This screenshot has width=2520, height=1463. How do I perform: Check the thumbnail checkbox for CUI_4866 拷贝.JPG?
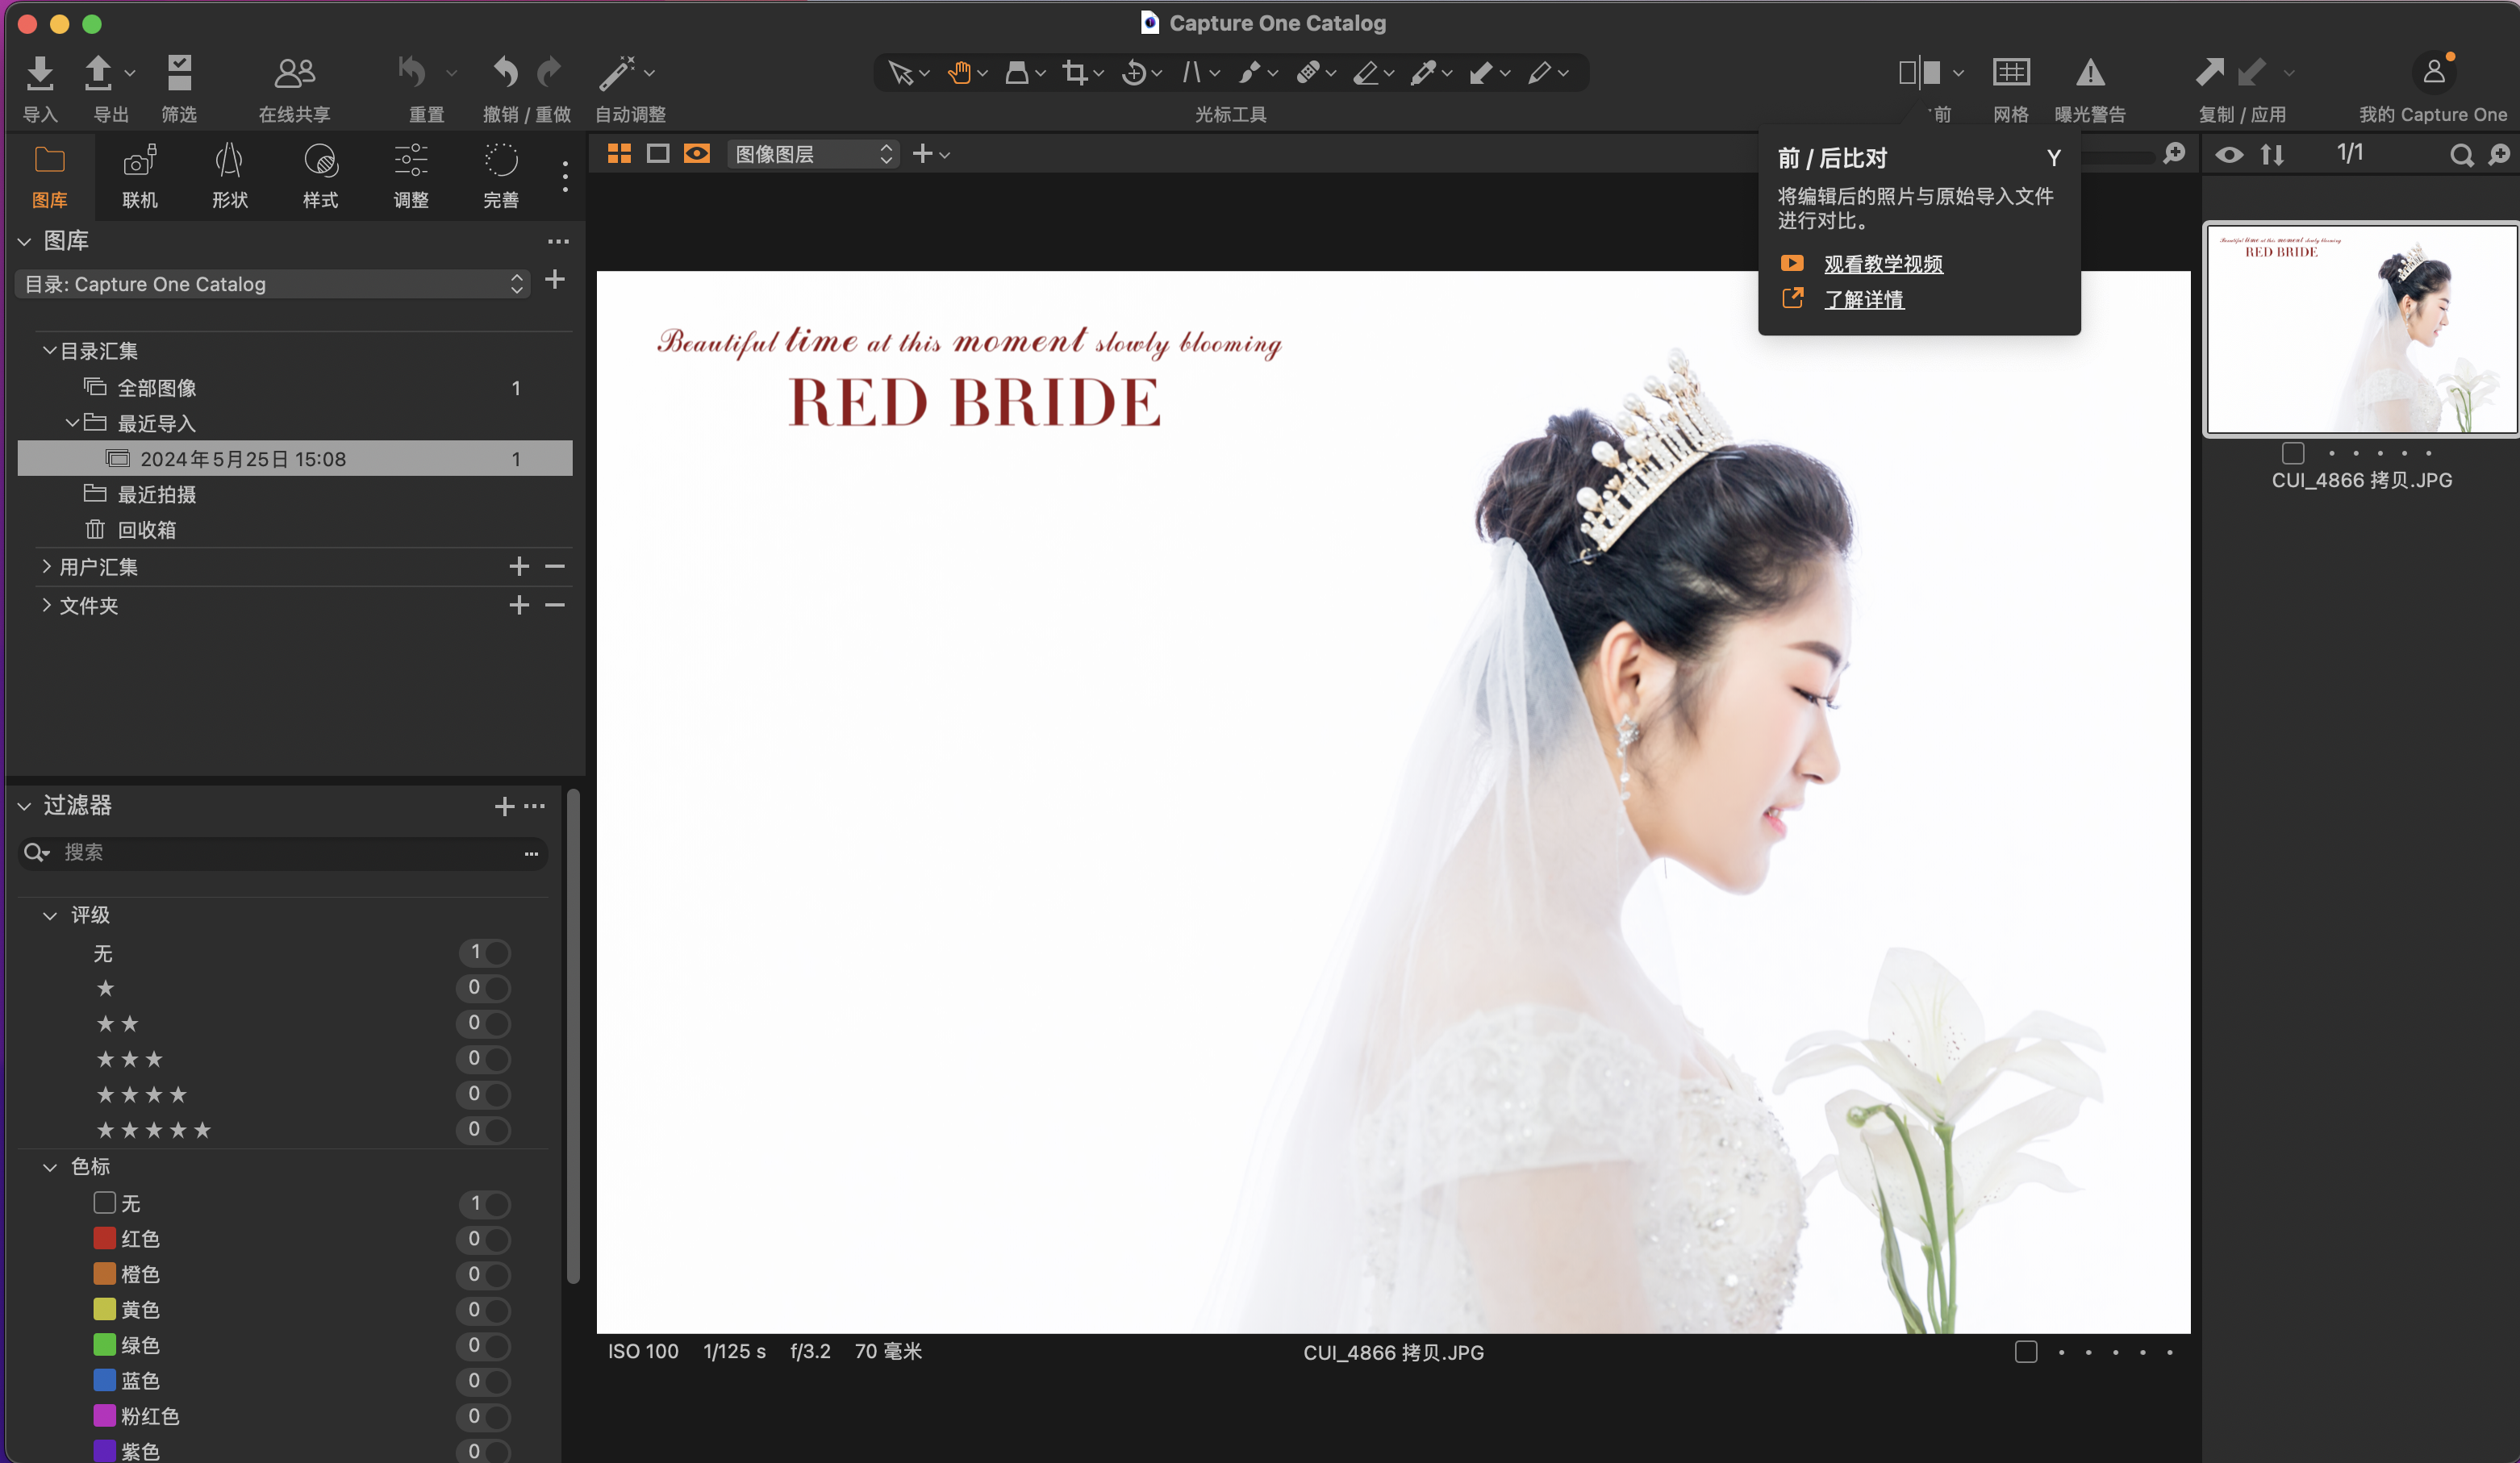point(2293,453)
